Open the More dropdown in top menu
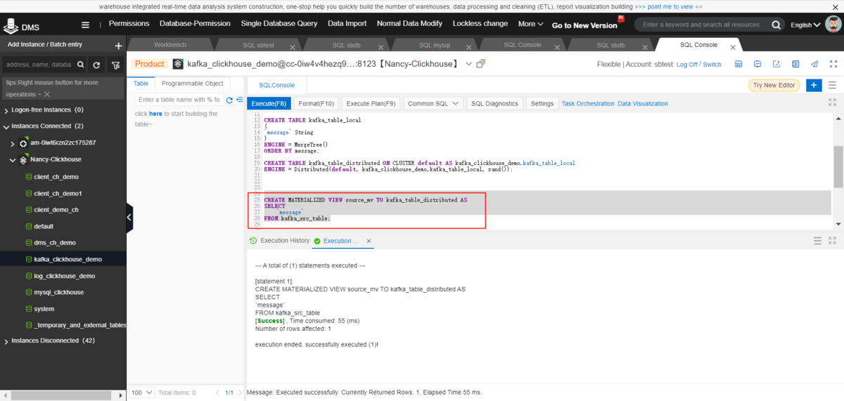844x401 pixels. point(531,24)
